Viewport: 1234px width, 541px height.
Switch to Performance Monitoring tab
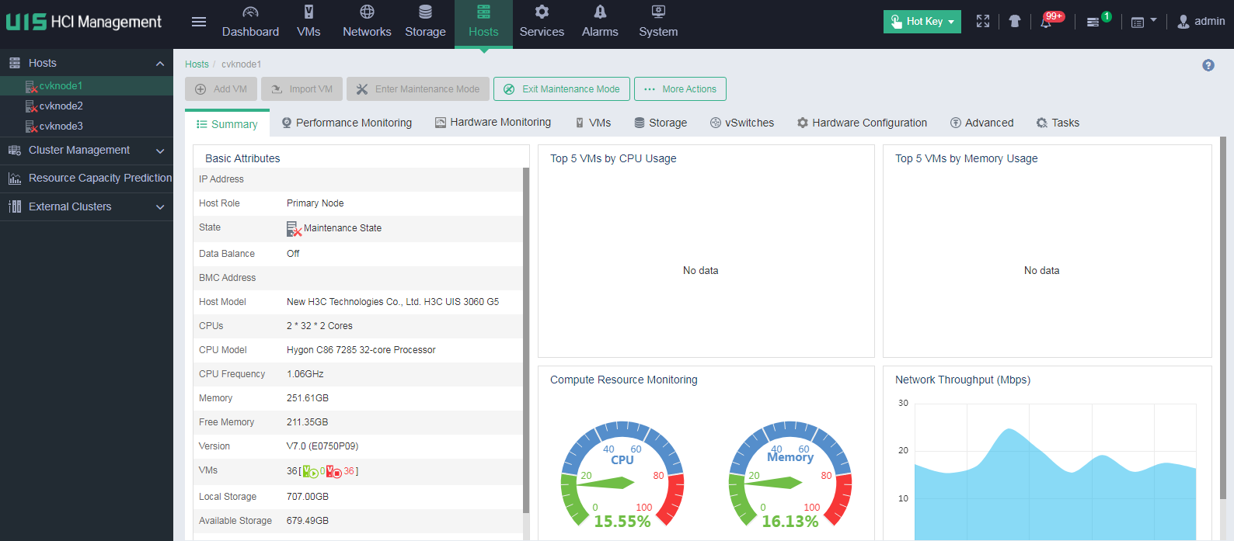(x=347, y=123)
